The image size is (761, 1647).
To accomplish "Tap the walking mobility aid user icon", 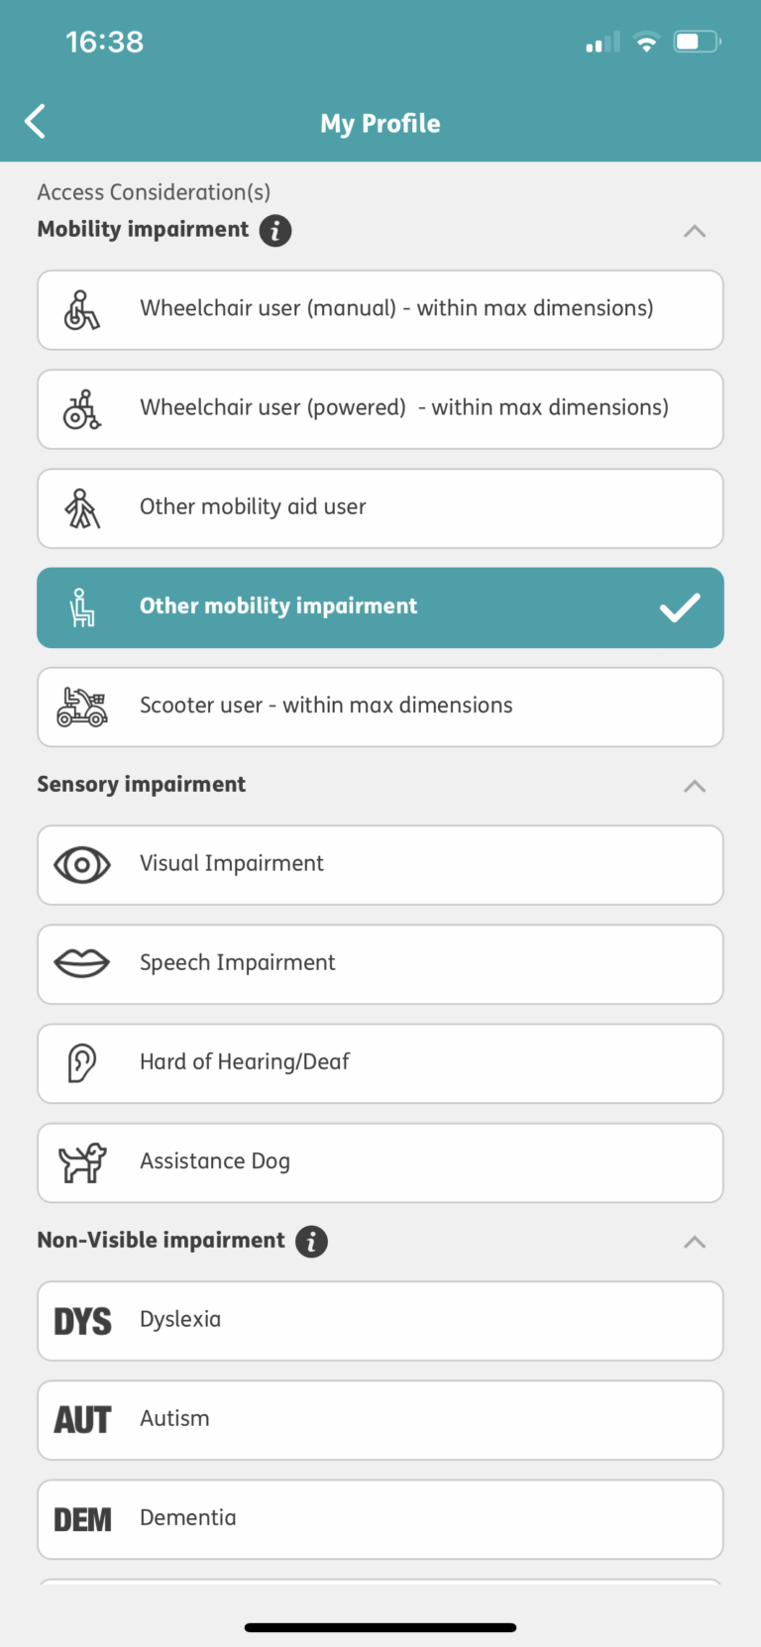I will (81, 507).
